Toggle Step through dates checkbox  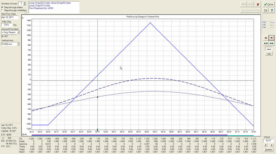tap(3, 7)
